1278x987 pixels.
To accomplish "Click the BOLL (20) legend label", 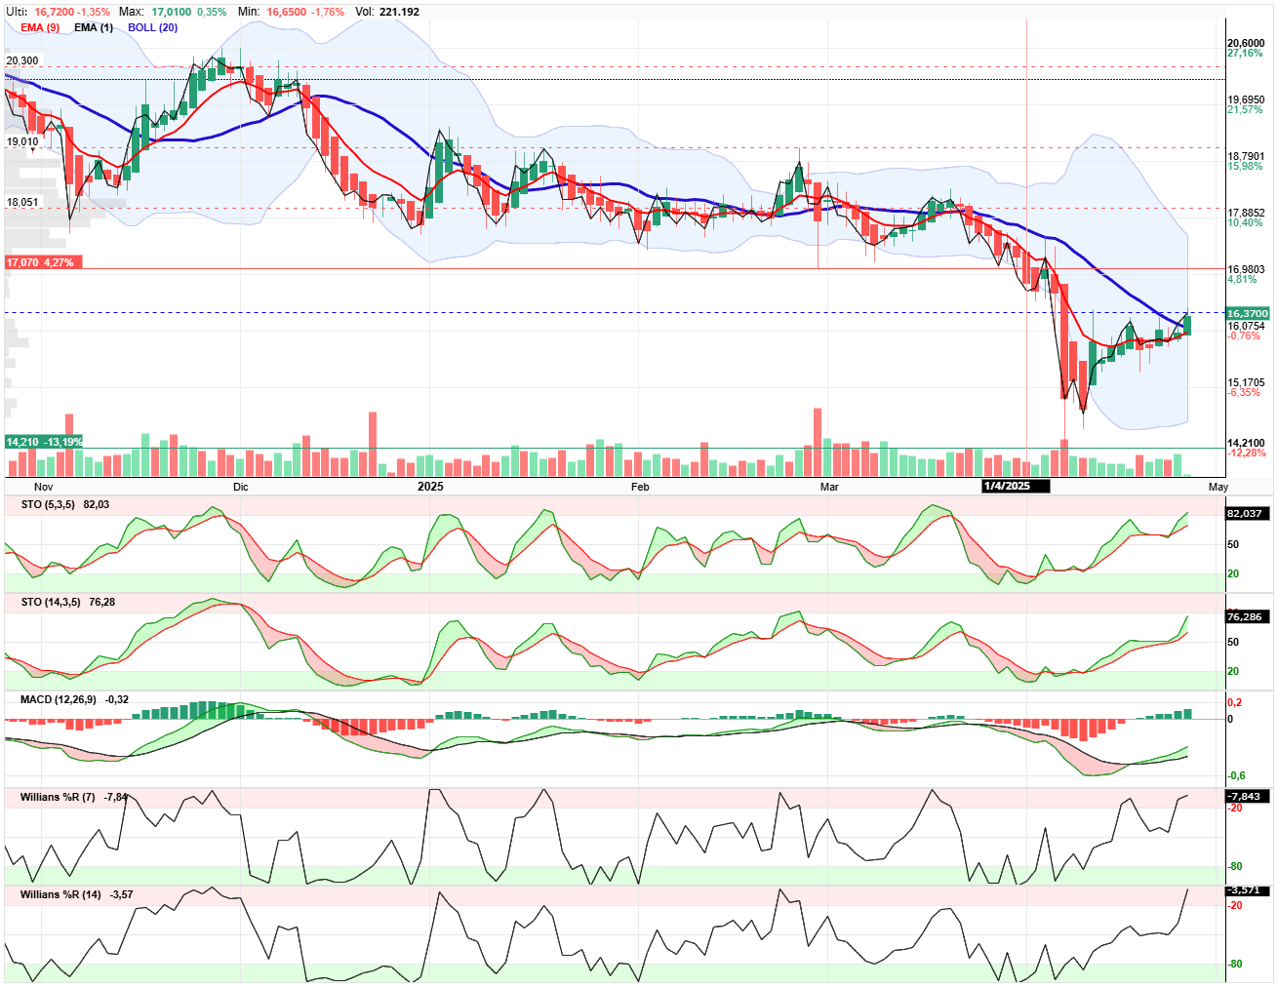I will coord(153,27).
